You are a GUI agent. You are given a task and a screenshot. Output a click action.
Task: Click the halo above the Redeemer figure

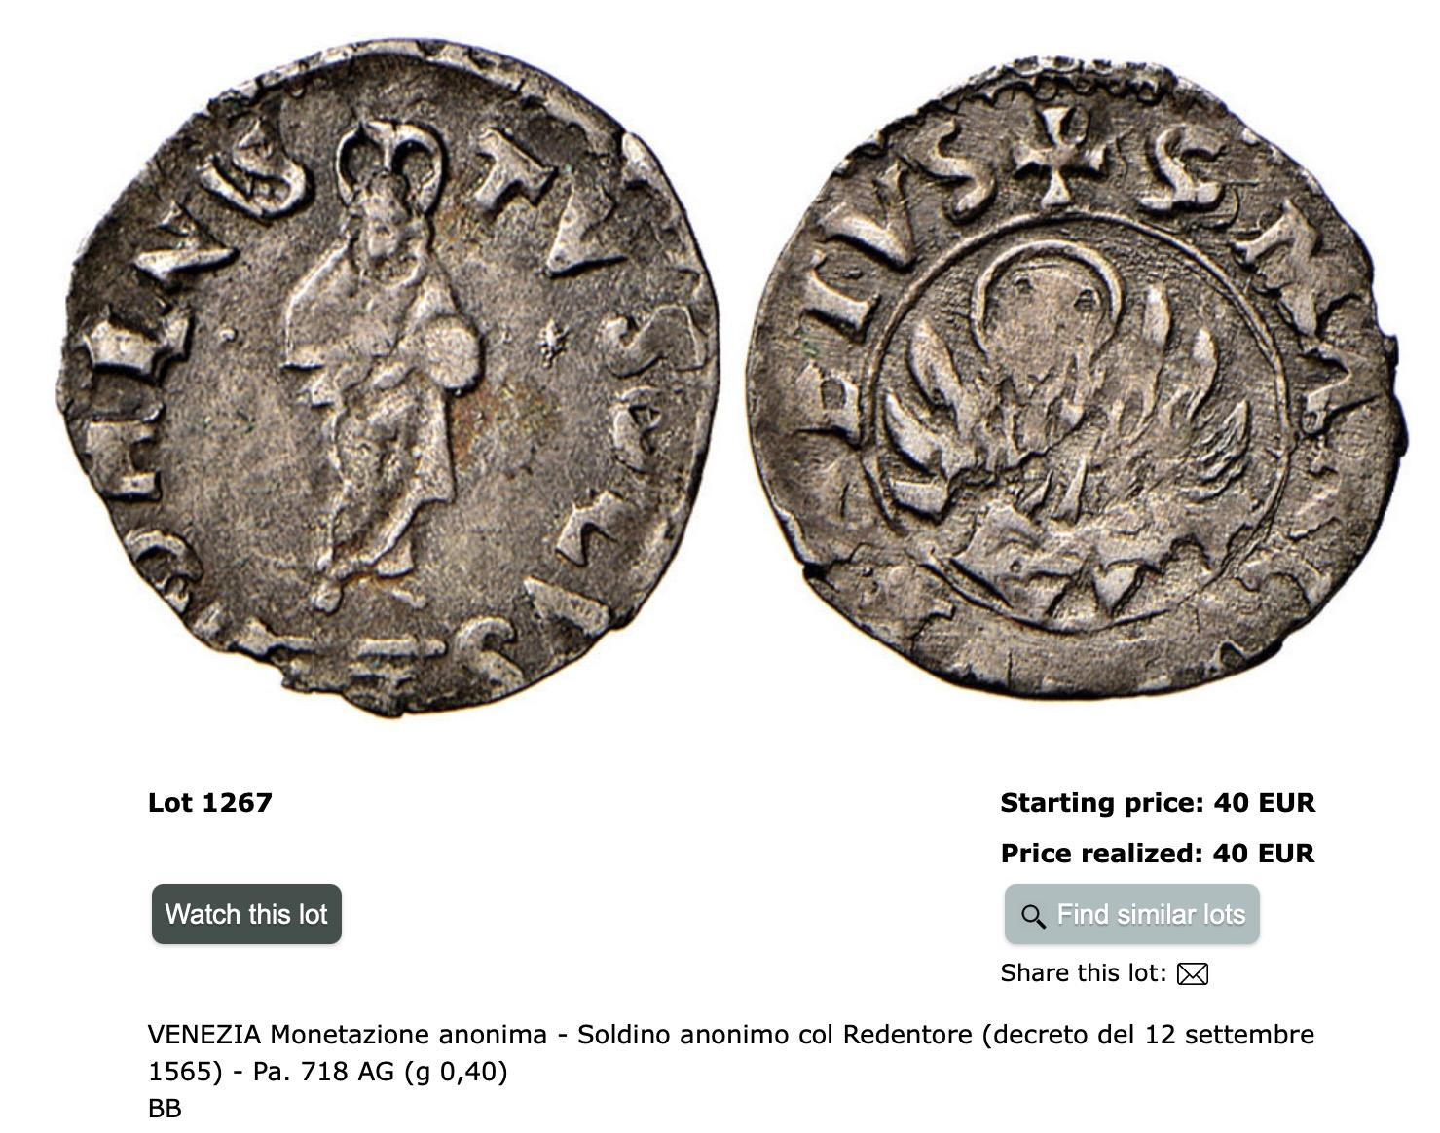click(x=389, y=161)
